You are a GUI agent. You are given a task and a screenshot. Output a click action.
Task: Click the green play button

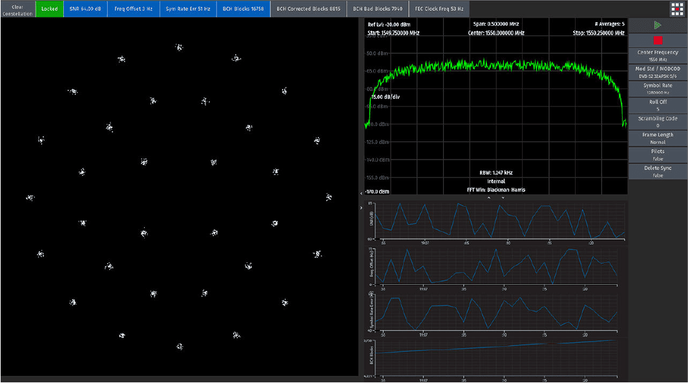coord(657,25)
